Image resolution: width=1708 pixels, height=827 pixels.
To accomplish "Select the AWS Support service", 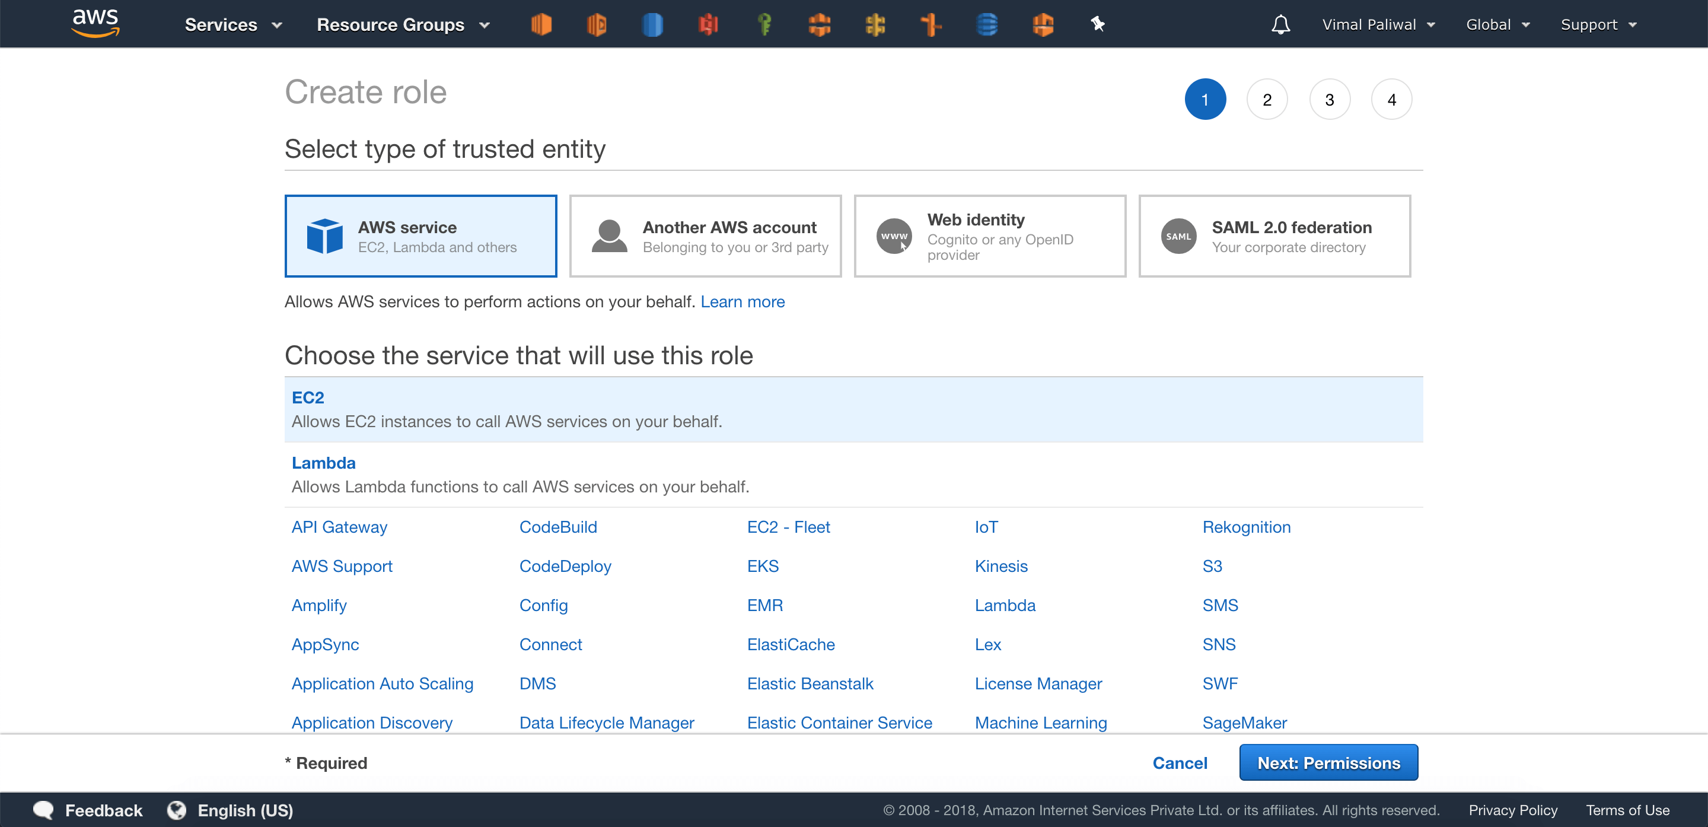I will tap(342, 566).
